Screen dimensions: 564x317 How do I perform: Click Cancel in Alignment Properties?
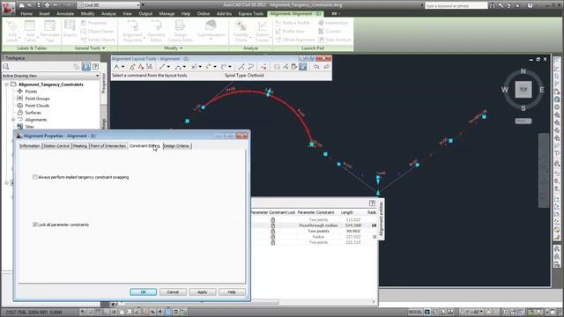tap(173, 291)
